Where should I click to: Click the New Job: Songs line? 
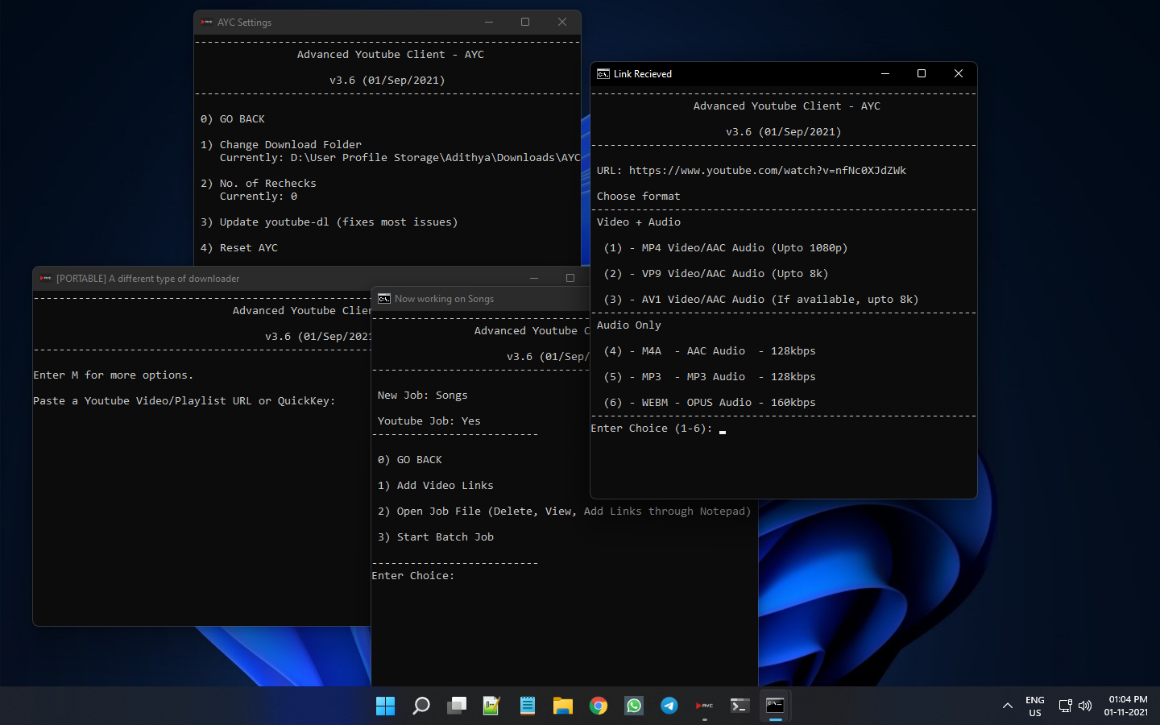tap(423, 396)
